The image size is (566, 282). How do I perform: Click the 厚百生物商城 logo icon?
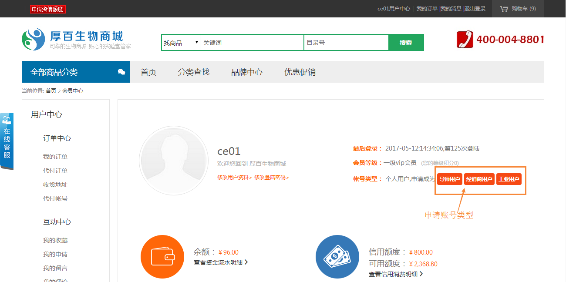pos(34,40)
